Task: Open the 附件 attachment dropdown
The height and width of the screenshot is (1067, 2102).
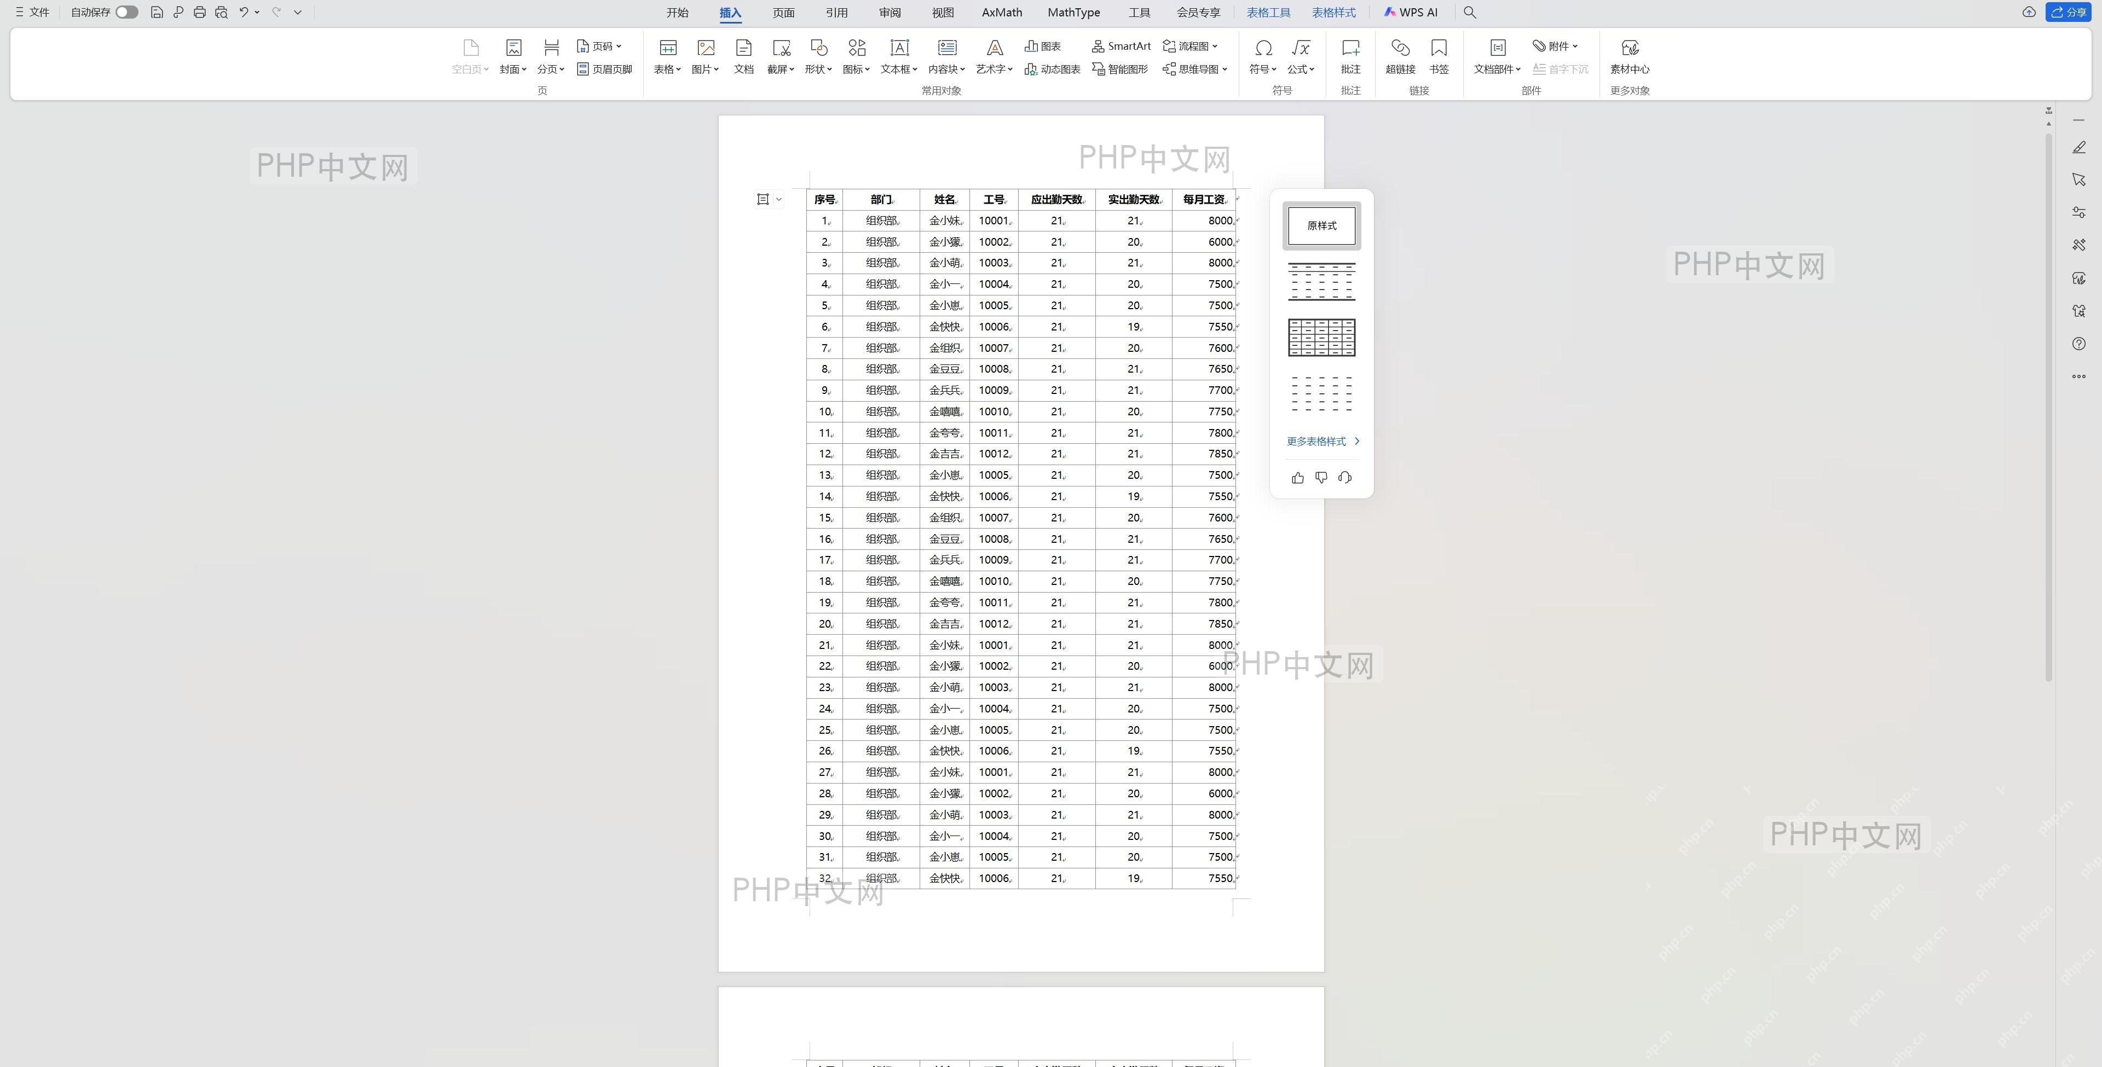Action: (1555, 47)
